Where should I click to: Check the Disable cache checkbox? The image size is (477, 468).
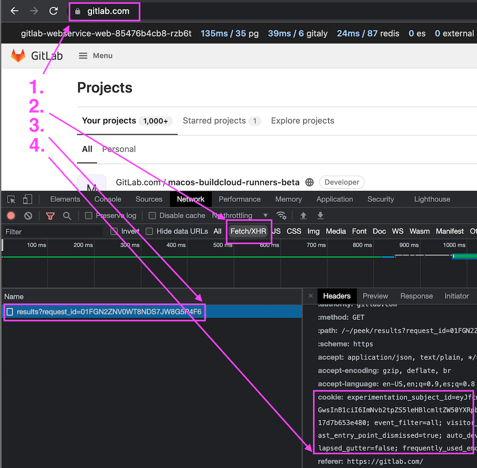152,215
